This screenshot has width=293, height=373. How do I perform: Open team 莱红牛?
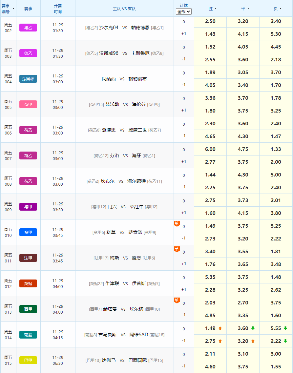136,207
